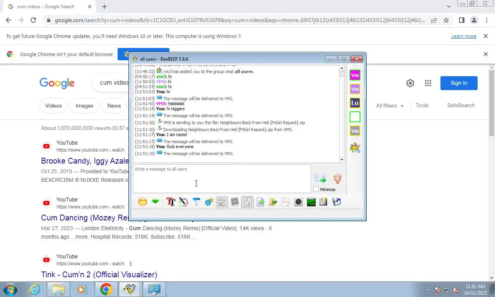Click the floppy disk with pencil icon
This screenshot has width=495, height=297.
[x=324, y=202]
